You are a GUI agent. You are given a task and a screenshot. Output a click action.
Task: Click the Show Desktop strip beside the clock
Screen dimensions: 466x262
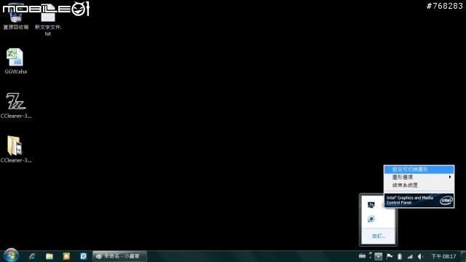coord(463,256)
